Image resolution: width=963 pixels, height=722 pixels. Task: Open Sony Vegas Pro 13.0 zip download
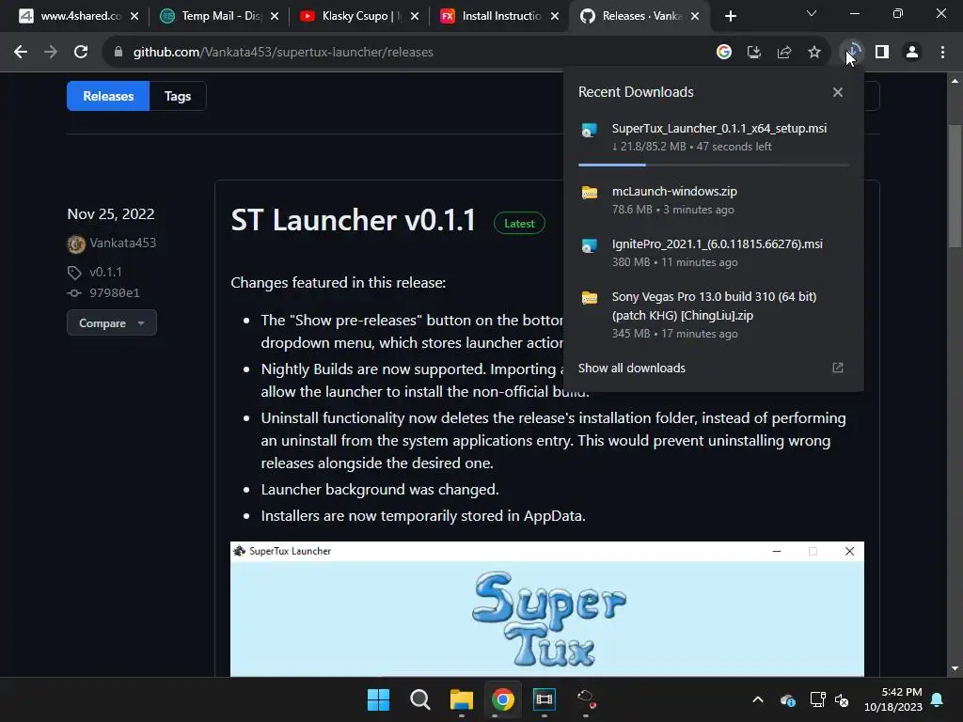click(713, 314)
